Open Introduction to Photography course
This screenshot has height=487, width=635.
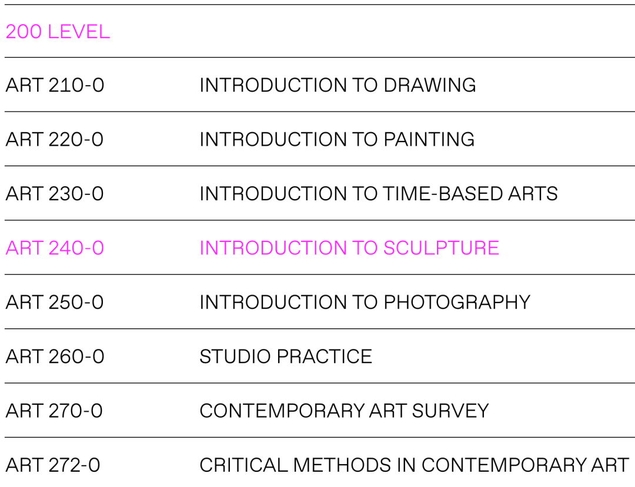(365, 303)
